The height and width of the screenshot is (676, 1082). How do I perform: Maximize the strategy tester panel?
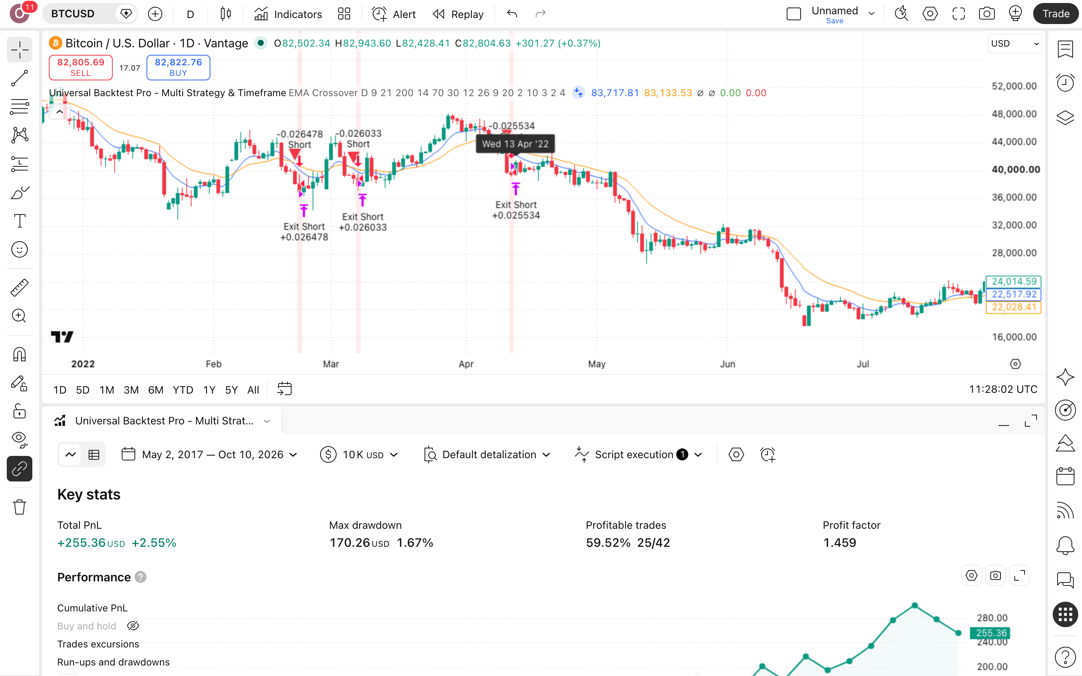click(1031, 421)
